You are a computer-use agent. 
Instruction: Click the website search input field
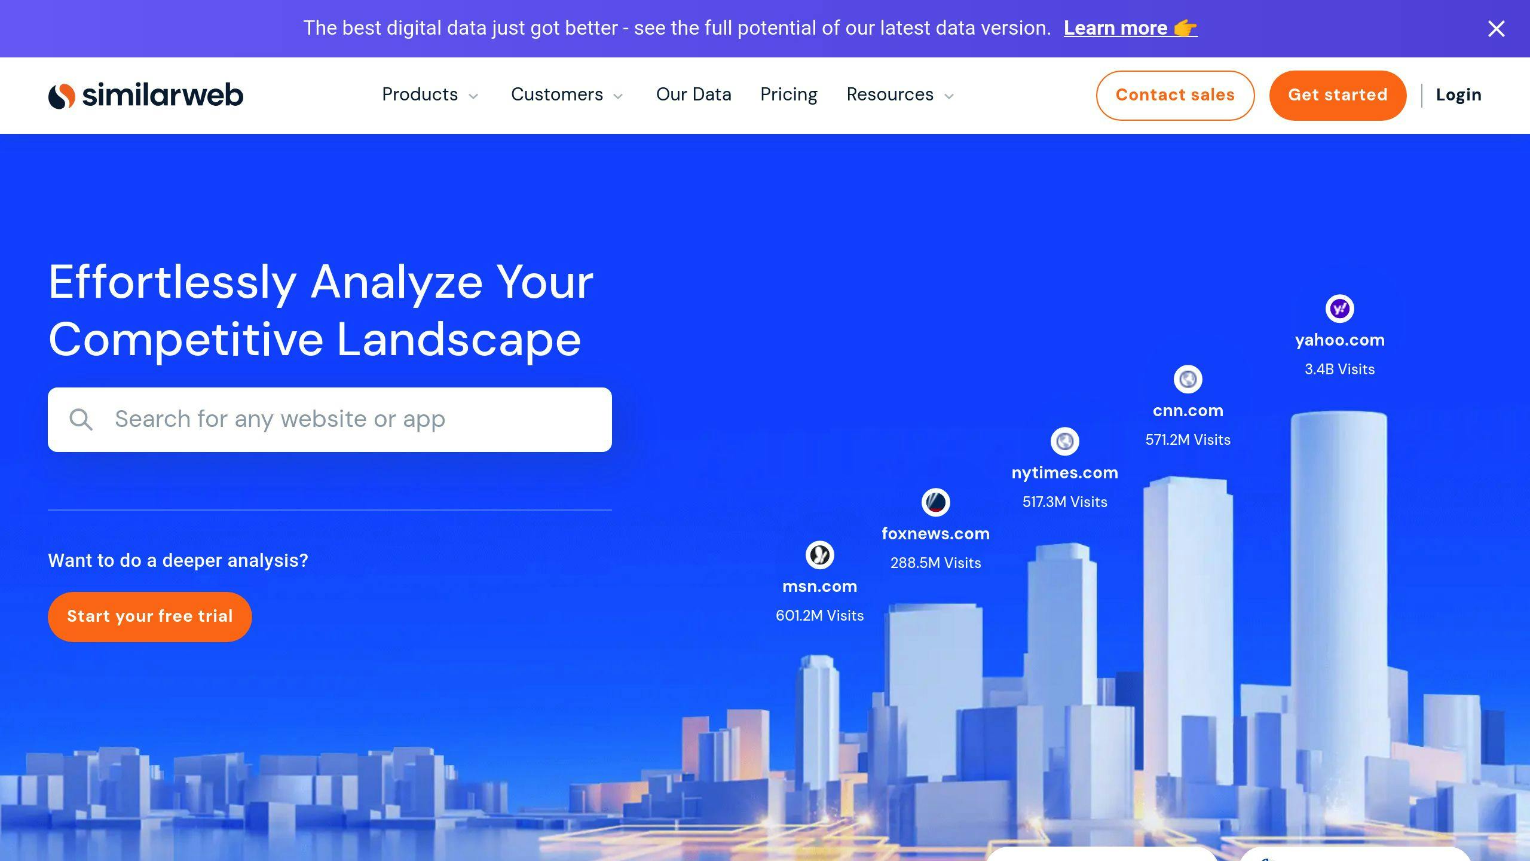click(329, 419)
